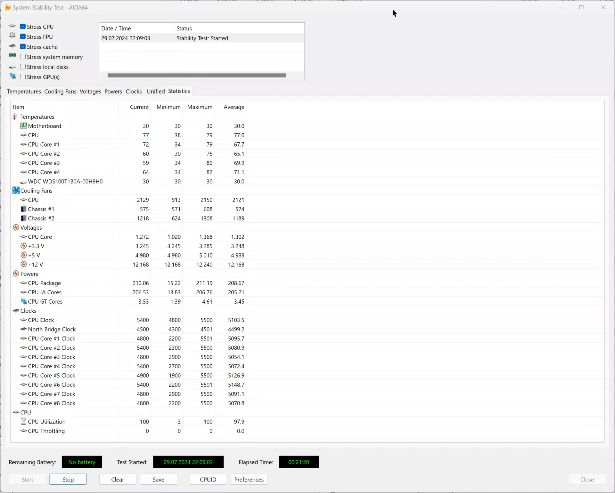Image resolution: width=615 pixels, height=493 pixels.
Task: Enable Stress GPU(s) checkbox
Action: click(x=23, y=76)
